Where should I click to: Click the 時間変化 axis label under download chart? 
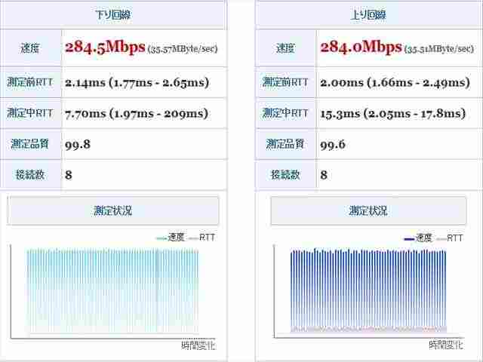tap(198, 345)
